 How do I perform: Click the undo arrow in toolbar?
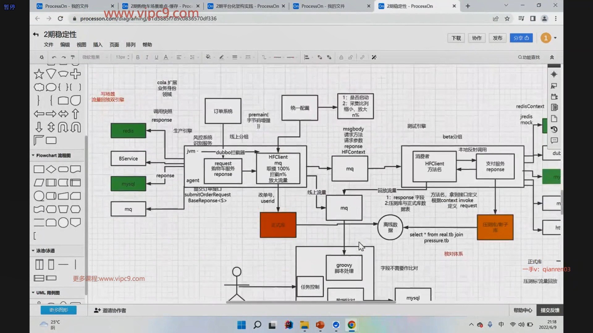(x=54, y=57)
